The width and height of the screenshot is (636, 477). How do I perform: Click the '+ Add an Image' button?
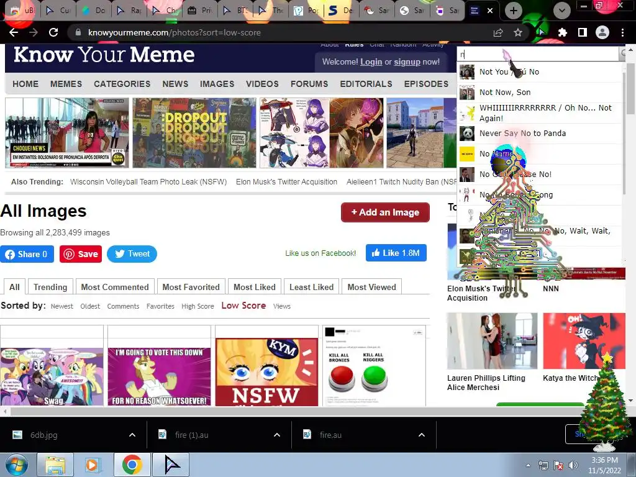tap(385, 212)
